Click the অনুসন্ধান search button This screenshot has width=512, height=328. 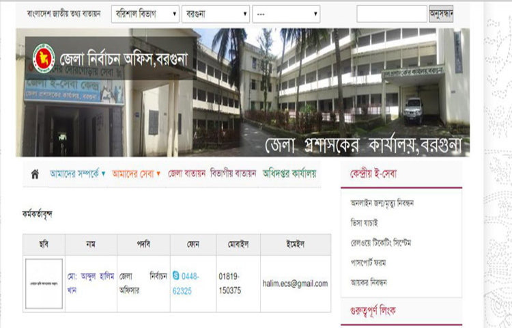click(441, 14)
